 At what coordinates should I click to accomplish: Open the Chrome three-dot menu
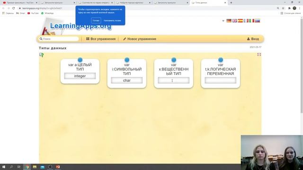pos(300,8)
